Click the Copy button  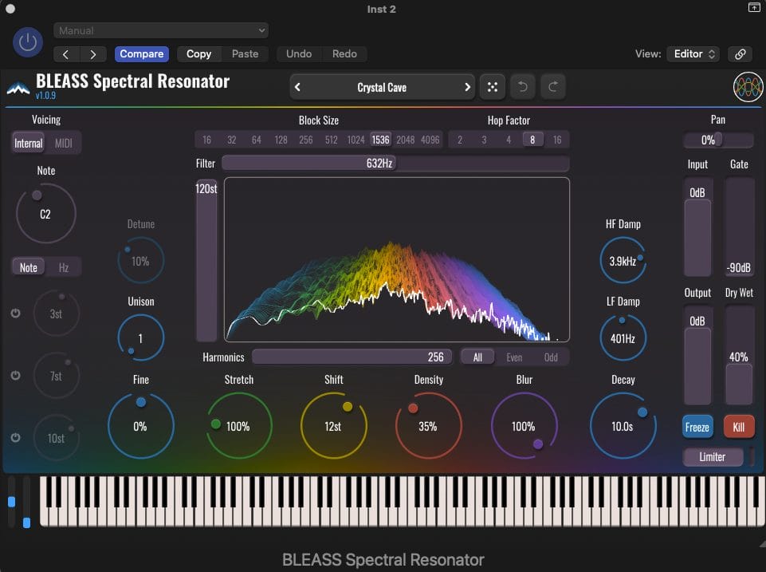pyautogui.click(x=198, y=53)
